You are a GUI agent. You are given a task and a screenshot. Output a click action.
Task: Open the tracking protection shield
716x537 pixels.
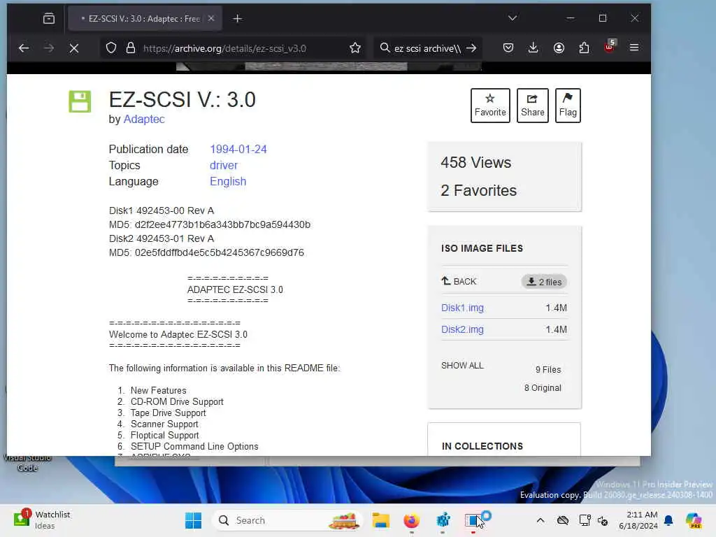point(111,48)
